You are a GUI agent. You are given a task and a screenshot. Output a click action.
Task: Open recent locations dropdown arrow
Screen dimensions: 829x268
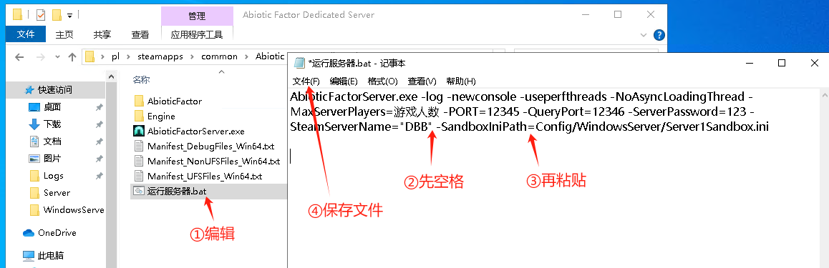(x=57, y=57)
